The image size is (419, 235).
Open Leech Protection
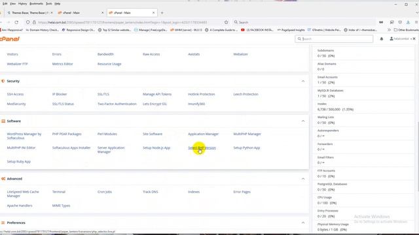point(246,94)
